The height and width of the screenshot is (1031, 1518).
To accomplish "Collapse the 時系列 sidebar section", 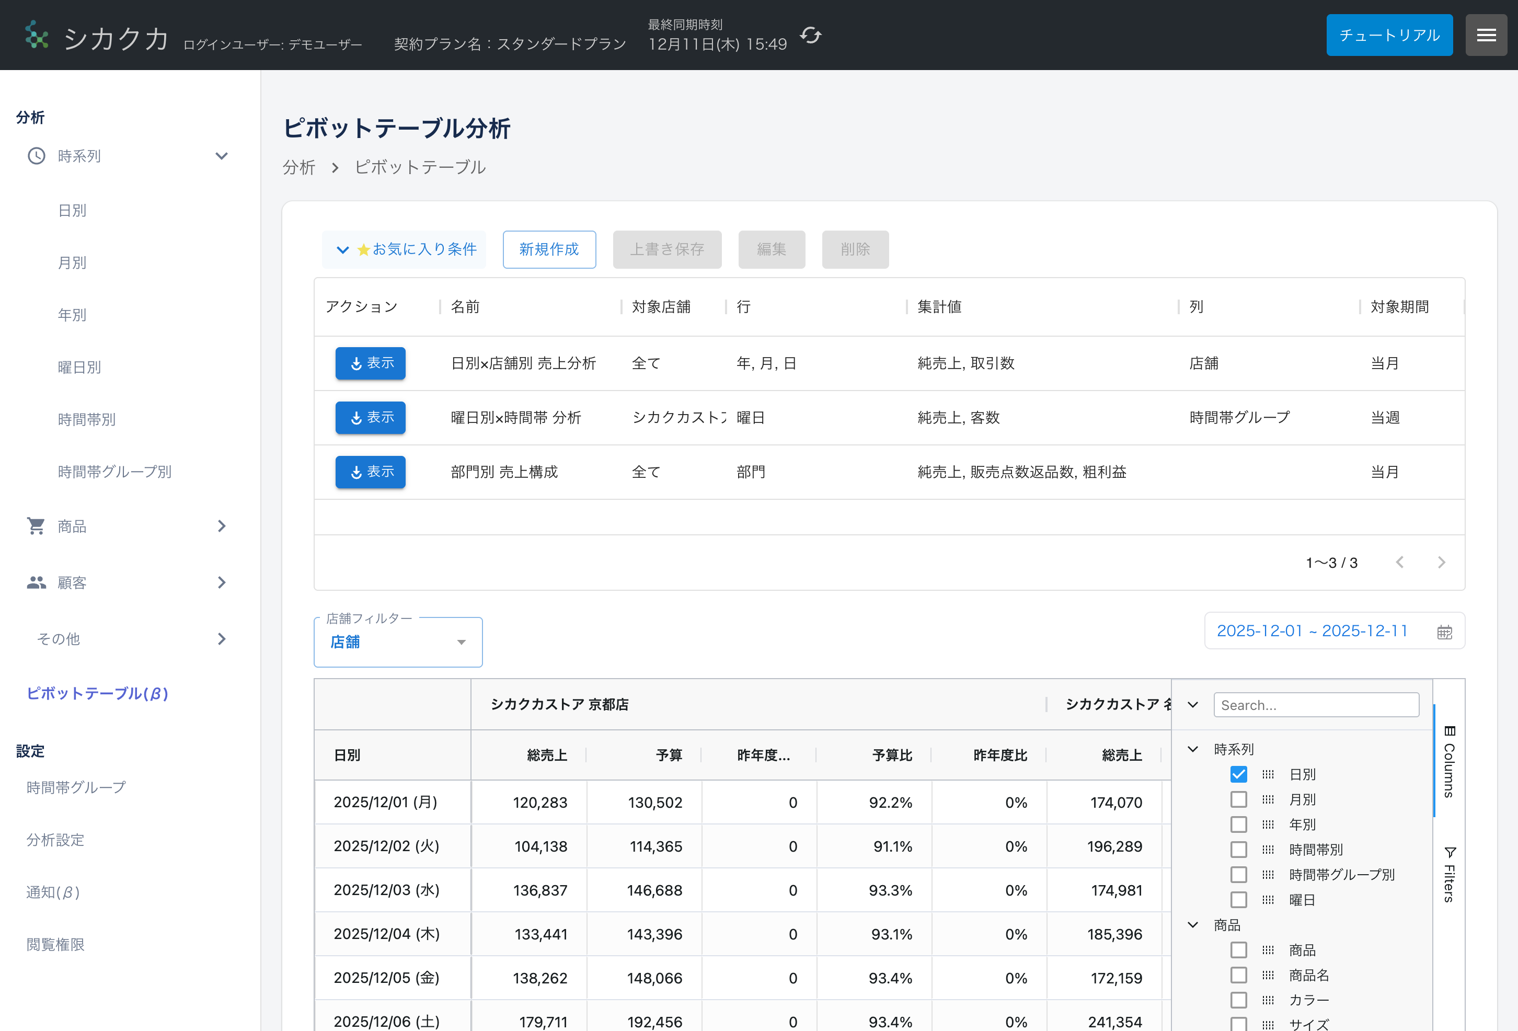I will click(222, 156).
